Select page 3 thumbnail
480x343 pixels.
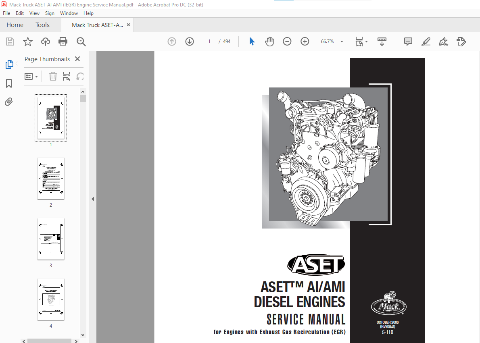pos(51,239)
